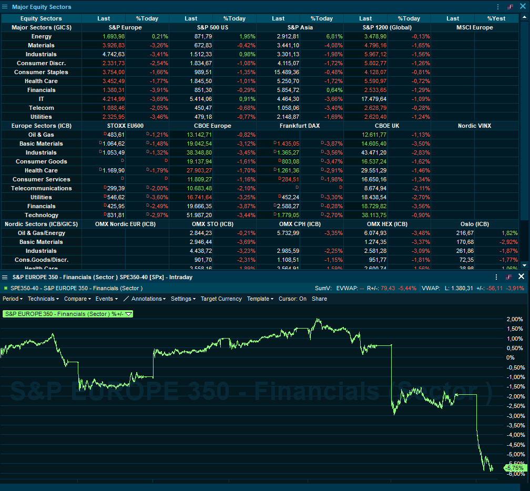
Task: Click the Major Sectors (GICS) section row
Action: [x=41, y=27]
